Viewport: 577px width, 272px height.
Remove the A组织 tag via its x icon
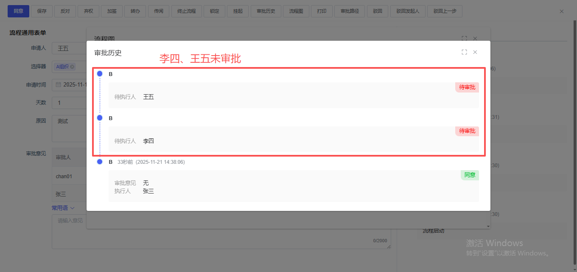(72, 67)
